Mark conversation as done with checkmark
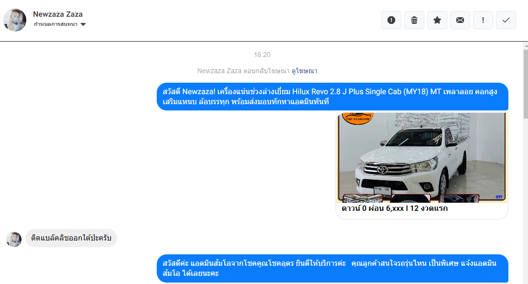This screenshot has width=528, height=284. (x=506, y=20)
